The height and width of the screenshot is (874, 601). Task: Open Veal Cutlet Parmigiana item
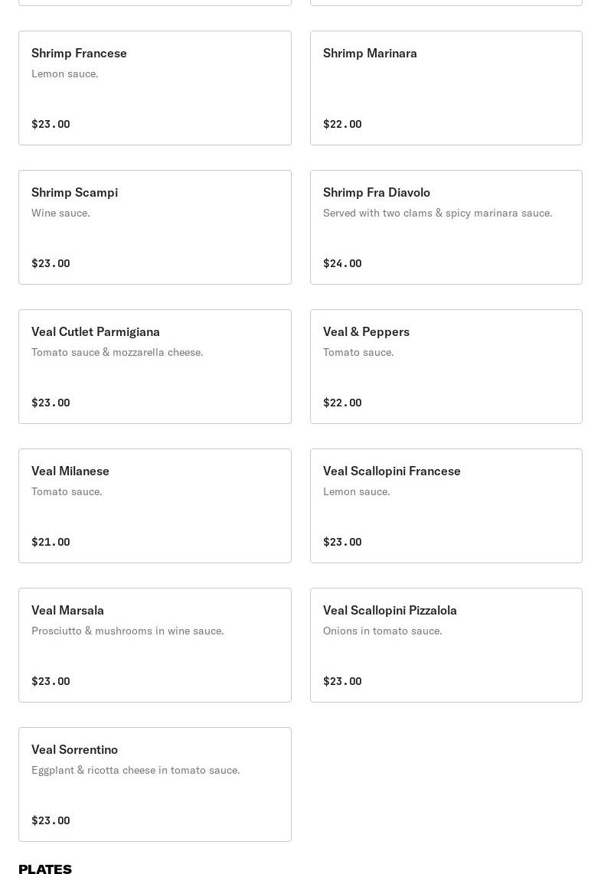(x=155, y=367)
